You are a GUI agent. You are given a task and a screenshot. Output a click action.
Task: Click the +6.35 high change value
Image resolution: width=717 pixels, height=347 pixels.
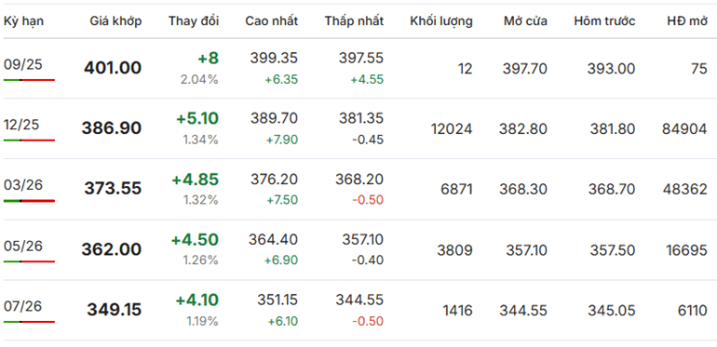[281, 79]
